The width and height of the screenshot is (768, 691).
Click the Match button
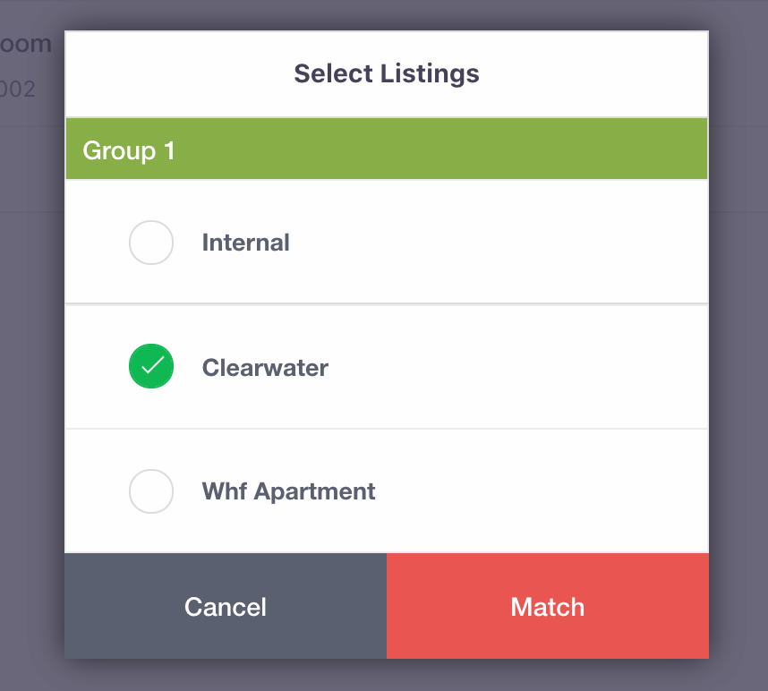pyautogui.click(x=548, y=606)
